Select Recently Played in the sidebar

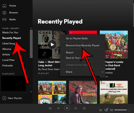[x=11, y=38]
